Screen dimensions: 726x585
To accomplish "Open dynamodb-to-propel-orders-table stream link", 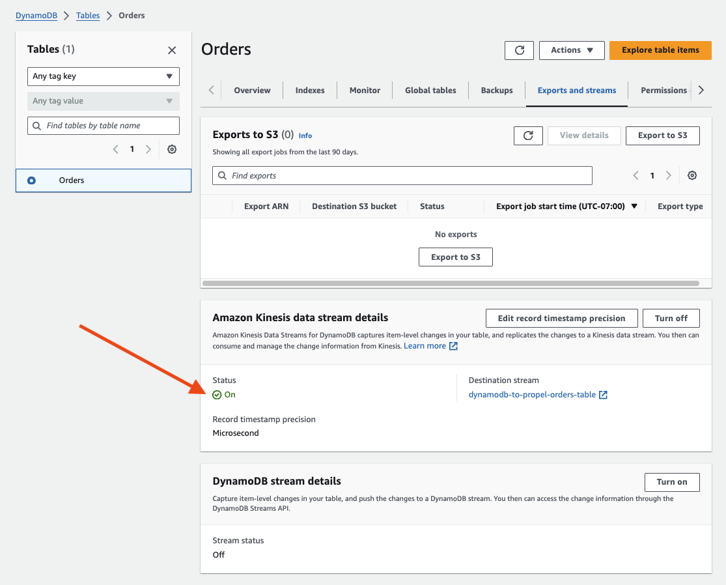I will (x=532, y=395).
